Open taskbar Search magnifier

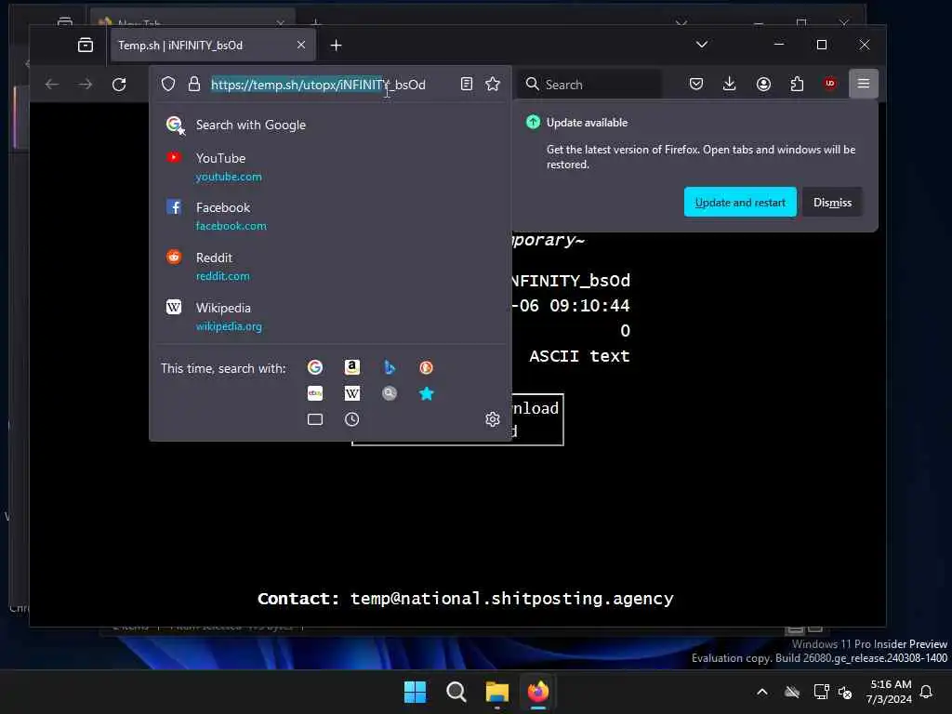tap(456, 692)
